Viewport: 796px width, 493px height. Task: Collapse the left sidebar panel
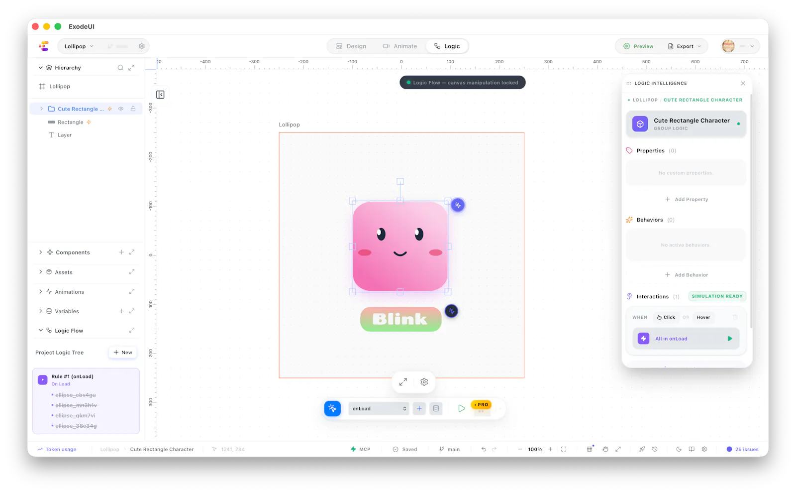[160, 95]
